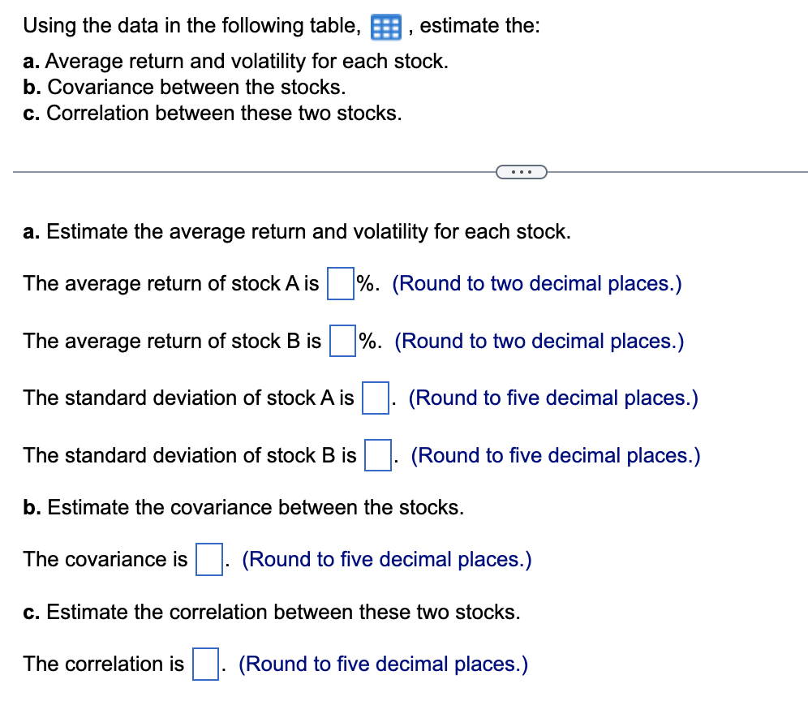Click the 'estimate the:' sentence text
This screenshot has height=727, width=808.
tap(479, 25)
